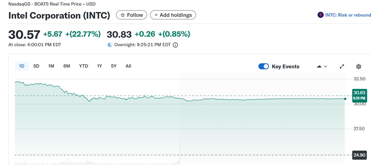The width and height of the screenshot is (371, 165).
Task: Click the overnight moon icon
Action: pyautogui.click(x=110, y=45)
